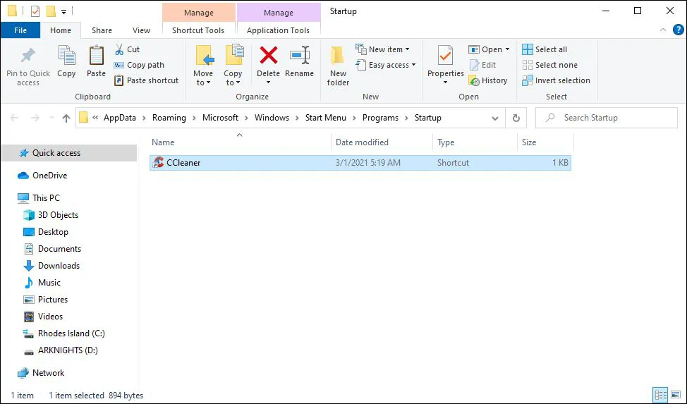Viewport: 687px width, 404px height.
Task: Select the CCleaner shortcut file
Action: (x=360, y=163)
